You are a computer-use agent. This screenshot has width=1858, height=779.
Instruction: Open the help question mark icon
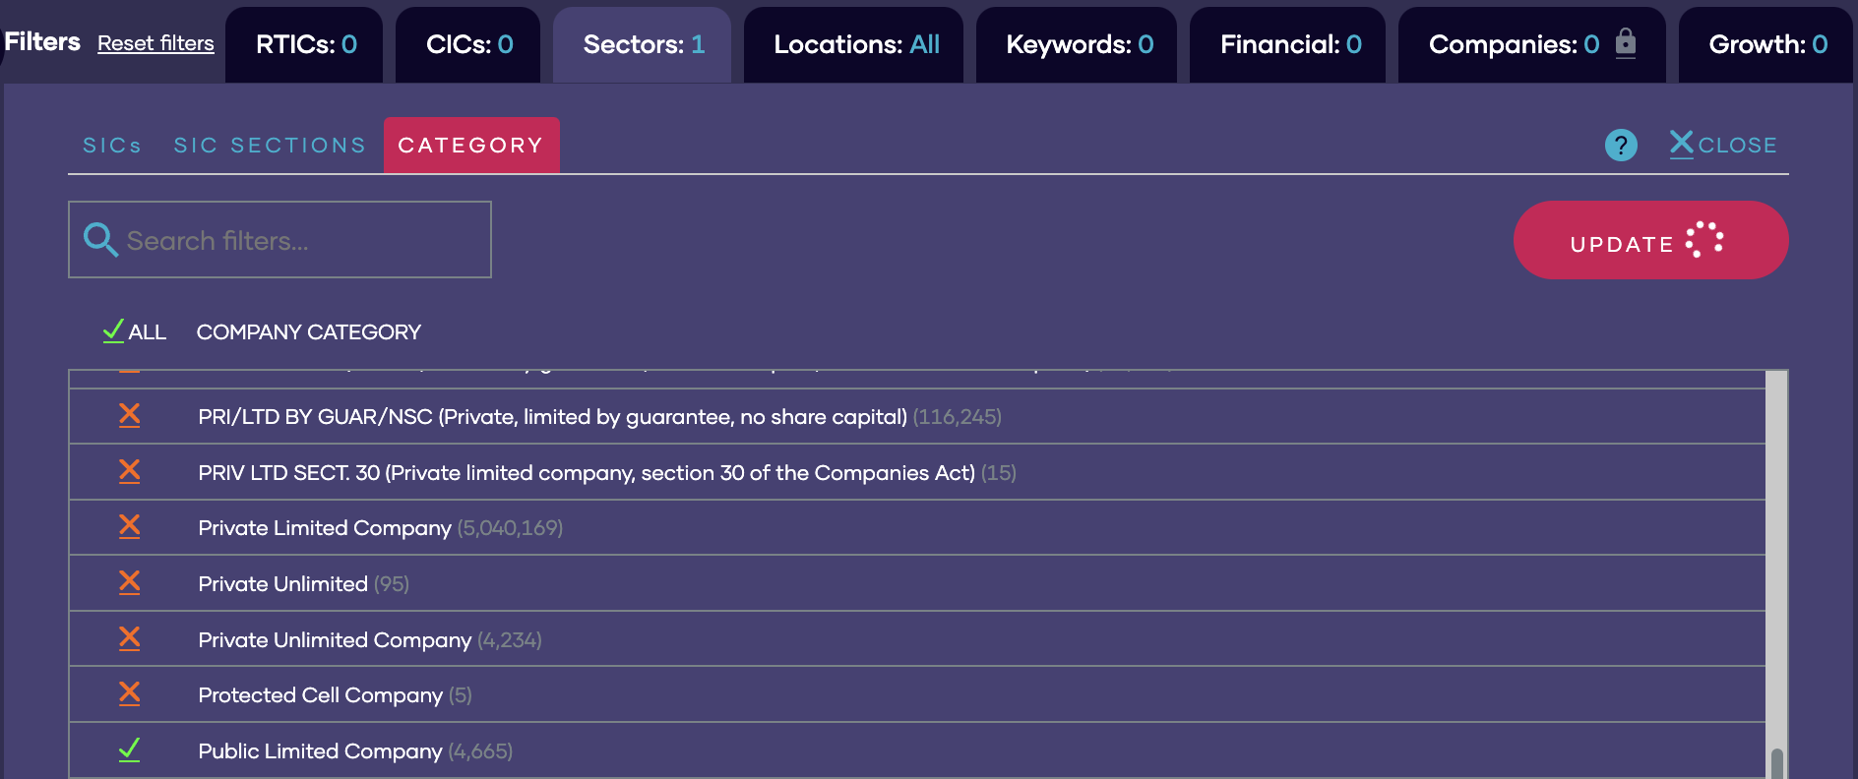[1621, 145]
